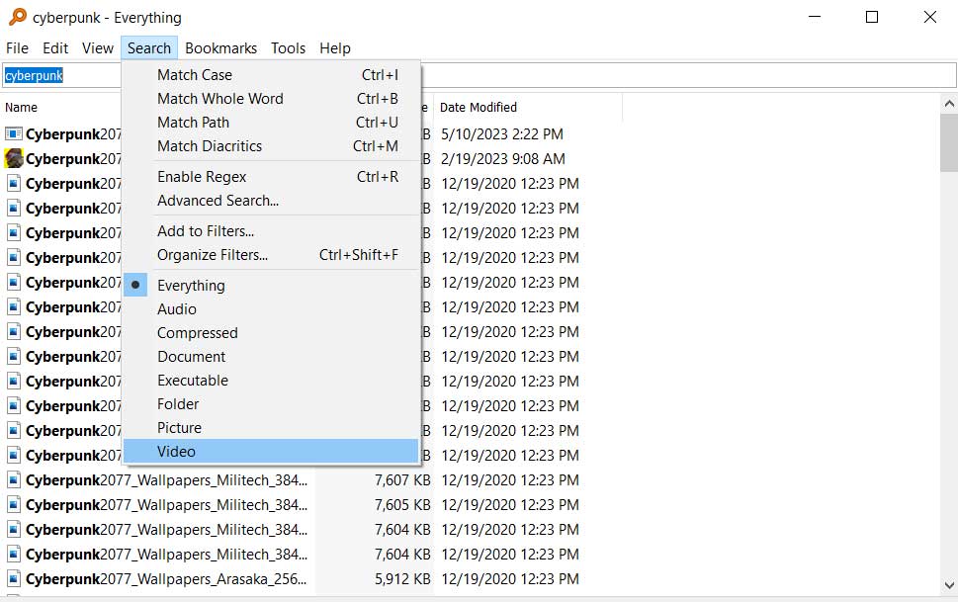Select Militech file name in 7,607 KB row
Viewport: 958px width, 602px height.
(x=166, y=479)
